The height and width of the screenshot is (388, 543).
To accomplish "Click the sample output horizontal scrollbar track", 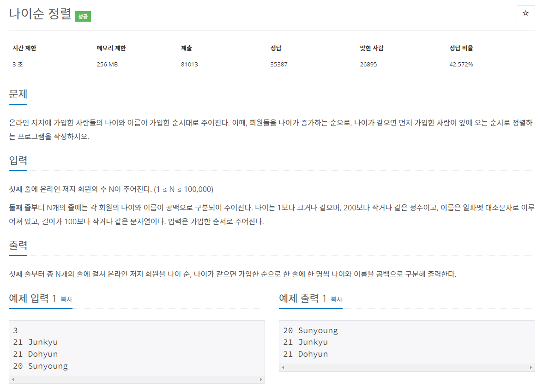I will pos(406,367).
